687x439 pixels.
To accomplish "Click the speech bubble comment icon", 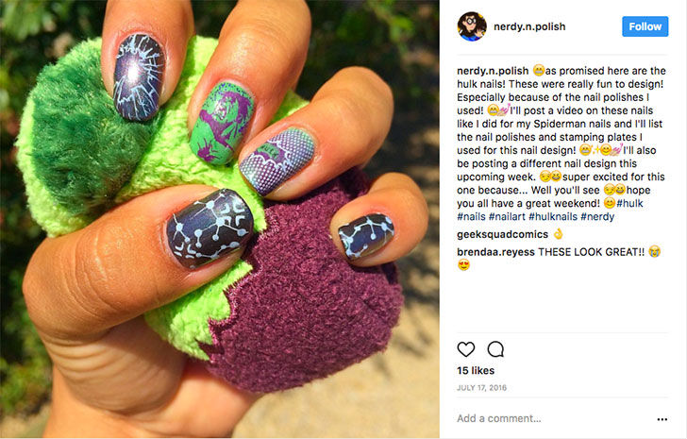I will coord(495,349).
